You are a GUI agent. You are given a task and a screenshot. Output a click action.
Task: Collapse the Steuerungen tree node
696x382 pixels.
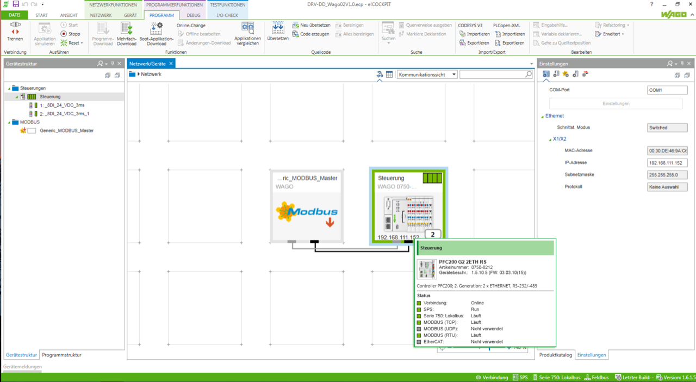(9, 88)
